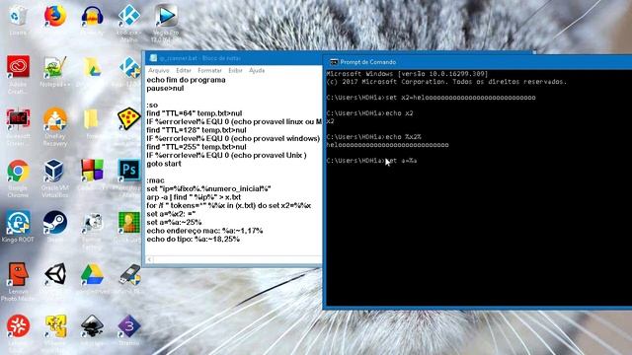Open the Kodi shortcut beside Audacity
632x355 pixels.
pyautogui.click(x=129, y=16)
